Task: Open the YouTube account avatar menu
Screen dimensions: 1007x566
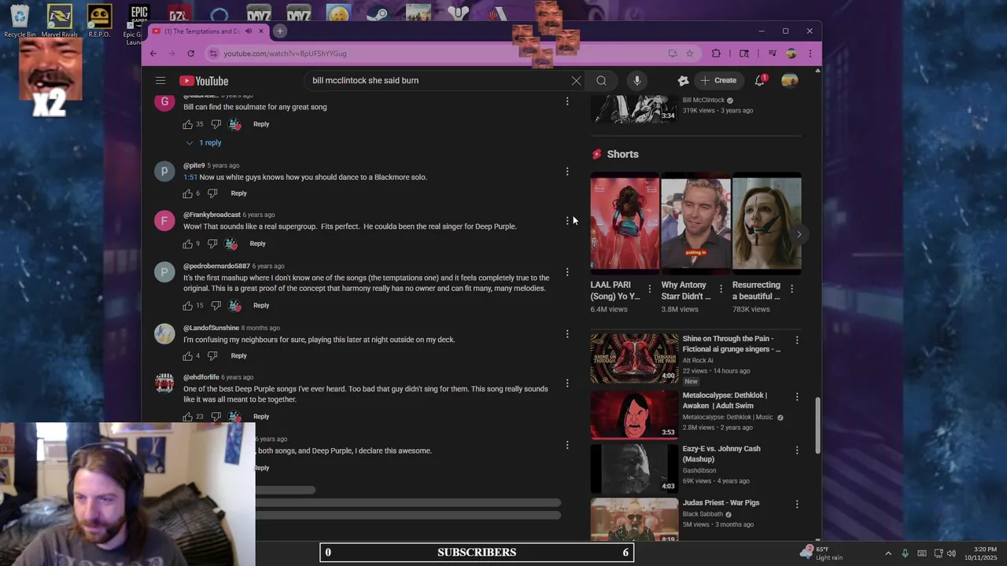Action: [789, 80]
